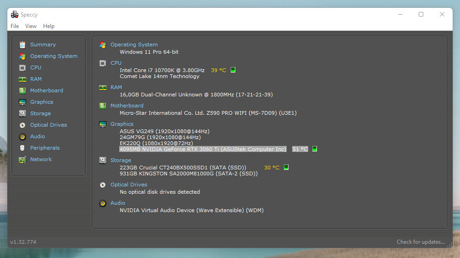The width and height of the screenshot is (460, 258).
Task: Click the Check for updates link
Action: [x=421, y=242]
